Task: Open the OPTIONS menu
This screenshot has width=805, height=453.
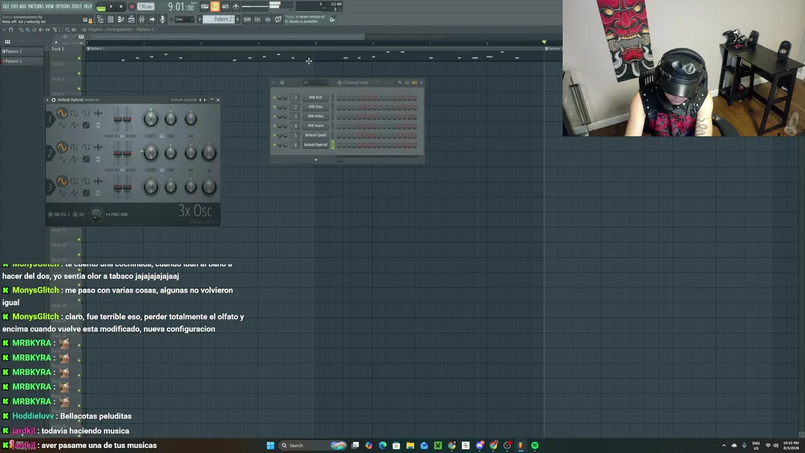Action: coord(63,6)
